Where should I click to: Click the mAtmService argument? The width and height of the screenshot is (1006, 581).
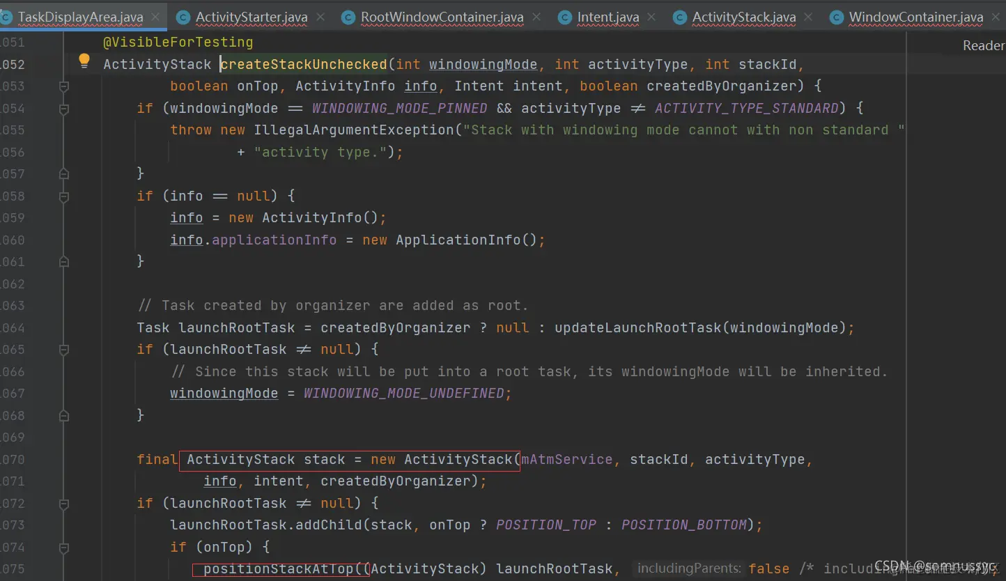tap(567, 460)
